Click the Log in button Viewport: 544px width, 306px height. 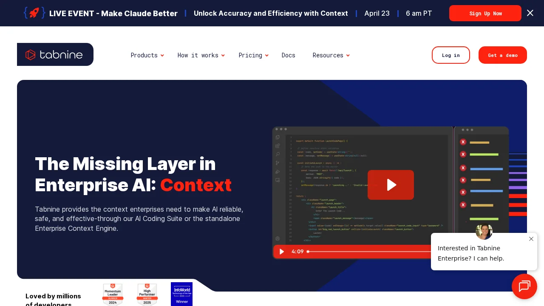pyautogui.click(x=450, y=55)
